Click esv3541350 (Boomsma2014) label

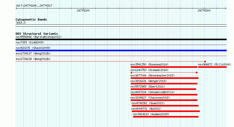pos(149,64)
